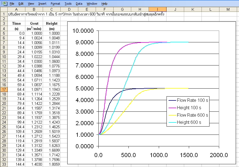Select column K header

pyautogui.click(x=193, y=9)
